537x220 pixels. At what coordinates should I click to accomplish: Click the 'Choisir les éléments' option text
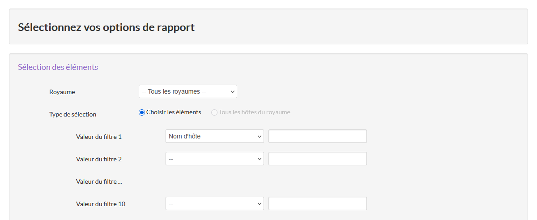(174, 112)
